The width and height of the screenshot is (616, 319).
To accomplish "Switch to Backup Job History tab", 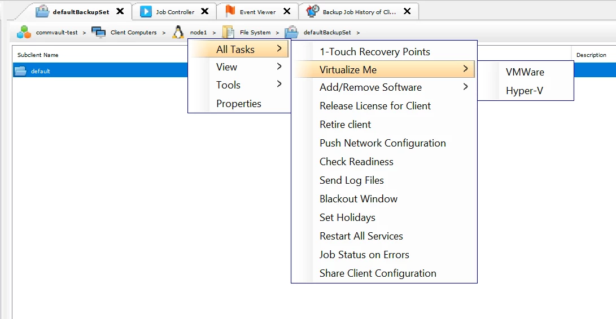I will [359, 12].
